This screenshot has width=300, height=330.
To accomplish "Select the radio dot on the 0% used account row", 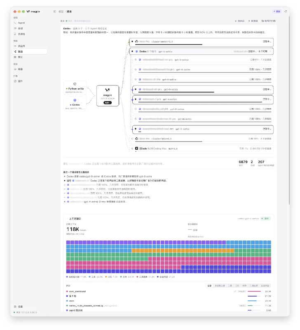I will [136, 59].
